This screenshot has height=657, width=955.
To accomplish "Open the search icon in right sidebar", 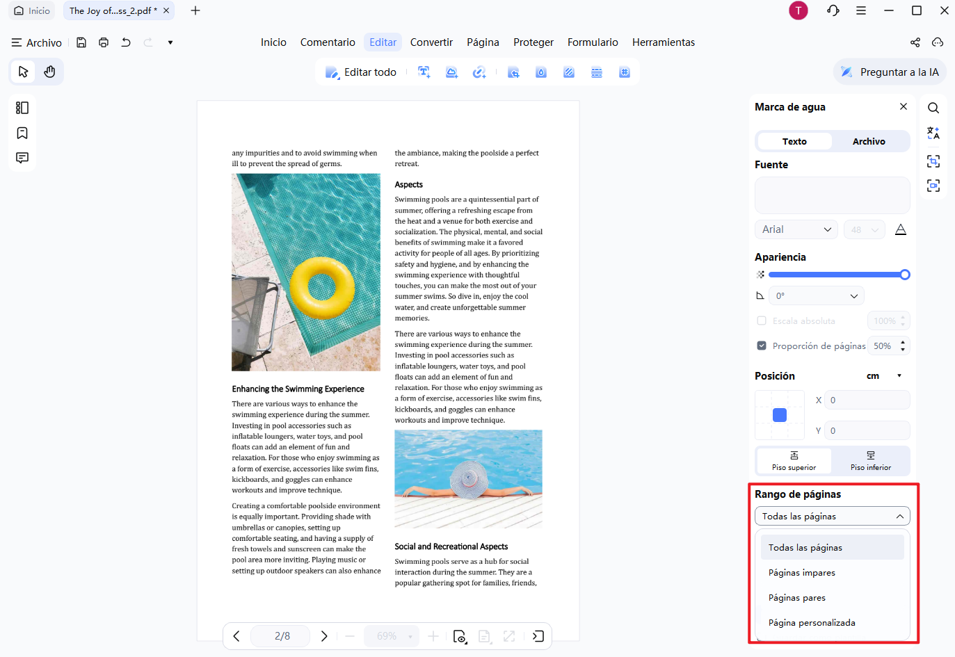I will pos(933,108).
